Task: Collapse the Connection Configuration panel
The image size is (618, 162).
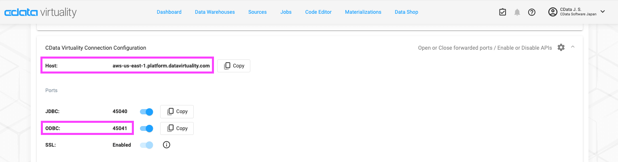Action: click(x=573, y=47)
